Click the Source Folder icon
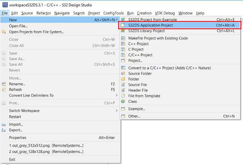 pyautogui.click(x=123, y=73)
